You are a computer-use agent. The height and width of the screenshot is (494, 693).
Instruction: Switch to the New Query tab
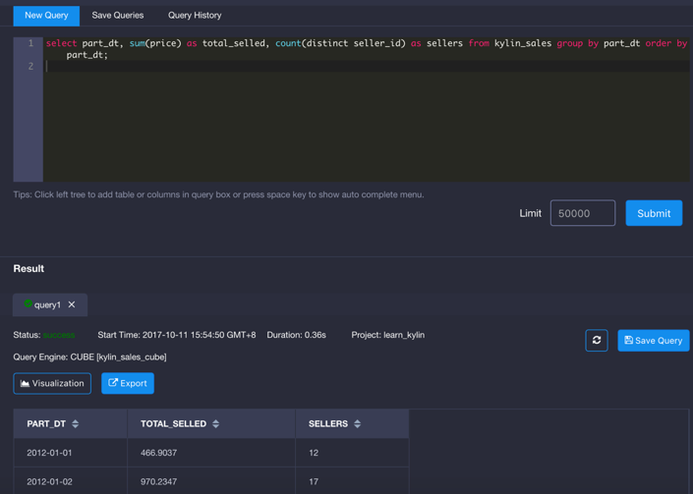tap(46, 16)
